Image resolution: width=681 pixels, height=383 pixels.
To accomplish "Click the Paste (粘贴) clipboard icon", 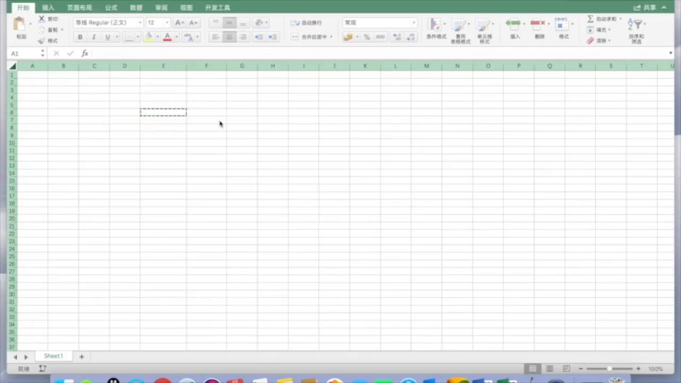I will (20, 25).
